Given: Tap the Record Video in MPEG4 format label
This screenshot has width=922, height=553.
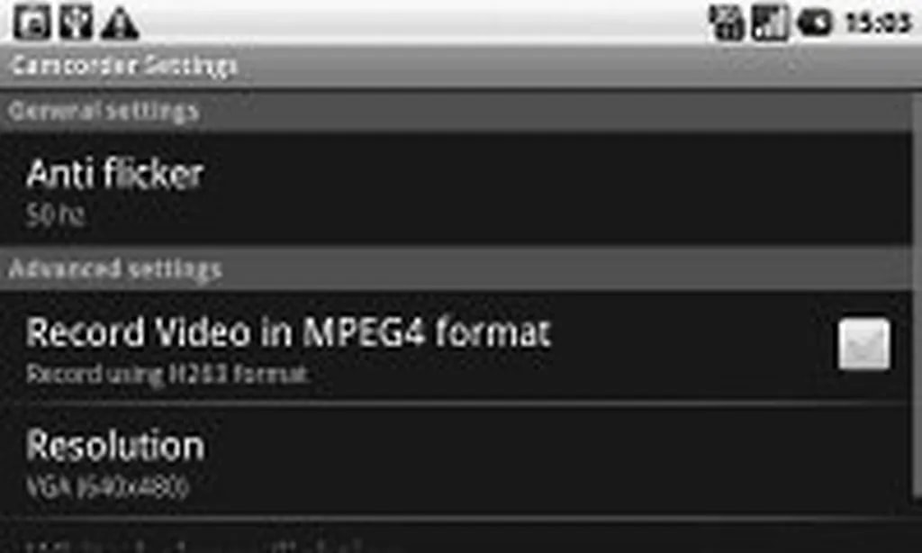Looking at the screenshot, I should pyautogui.click(x=288, y=332).
